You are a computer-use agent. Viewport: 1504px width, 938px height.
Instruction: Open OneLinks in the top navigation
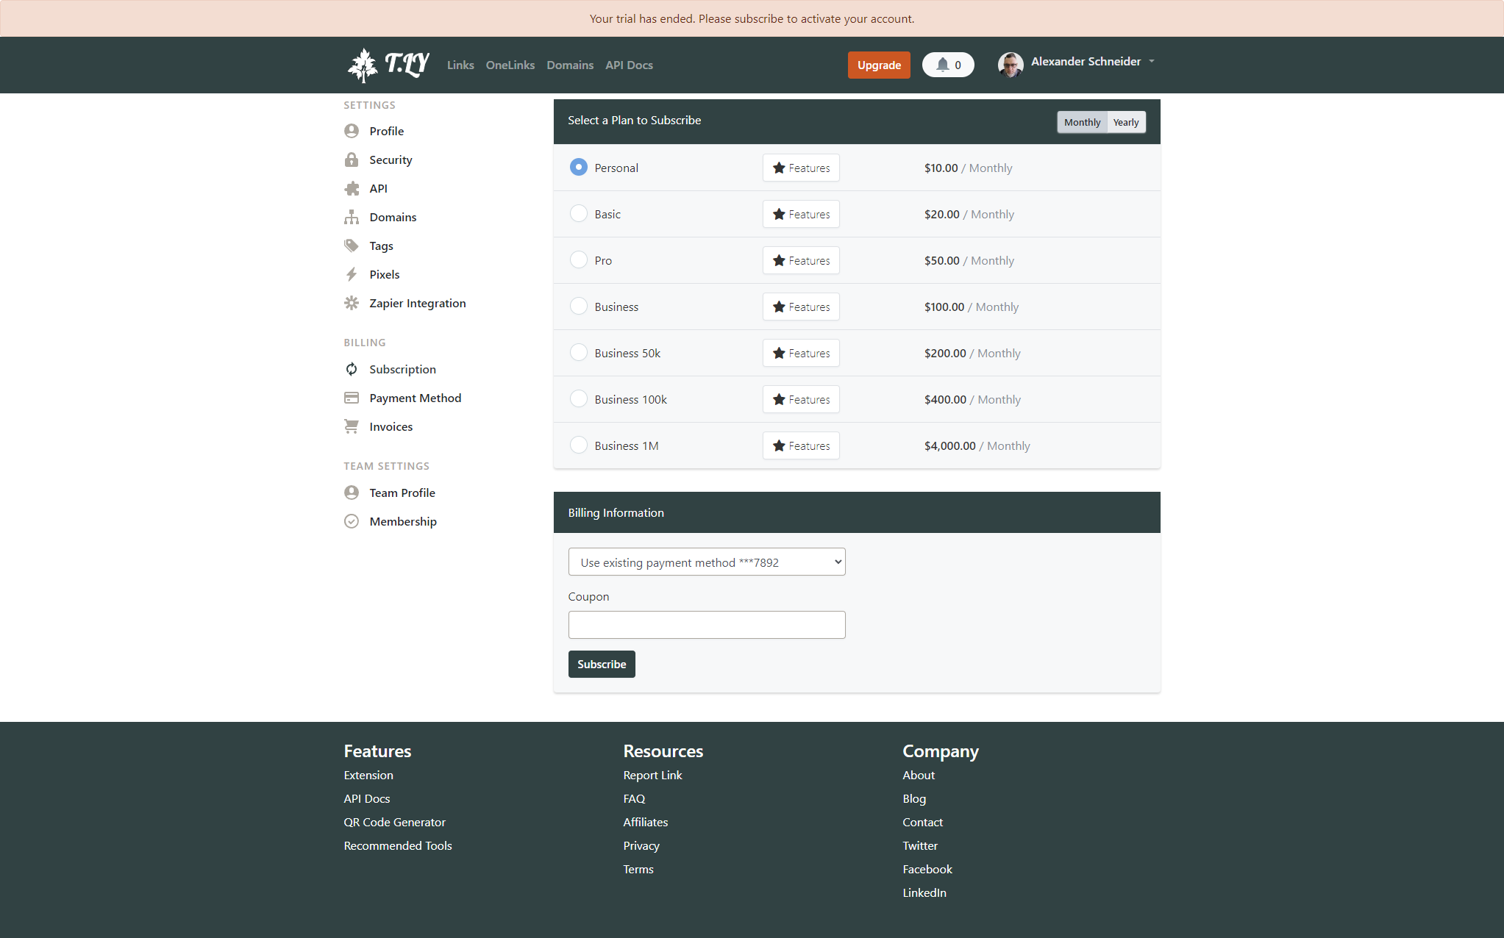510,65
